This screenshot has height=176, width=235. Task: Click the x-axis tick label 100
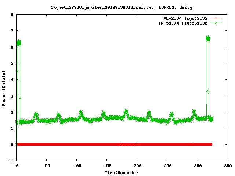(x=77, y=166)
